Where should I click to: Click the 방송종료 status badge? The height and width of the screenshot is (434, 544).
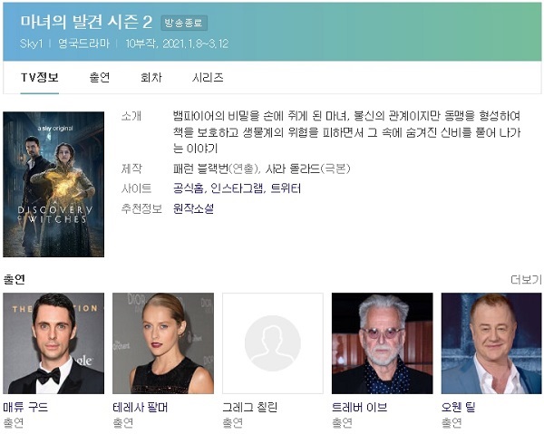(183, 23)
